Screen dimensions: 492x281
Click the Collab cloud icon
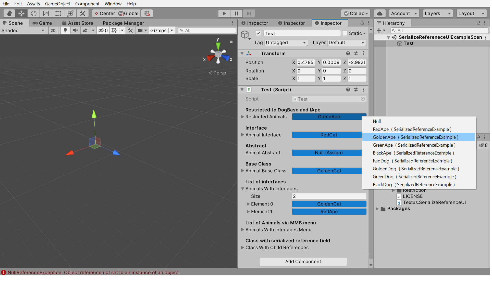[x=379, y=13]
